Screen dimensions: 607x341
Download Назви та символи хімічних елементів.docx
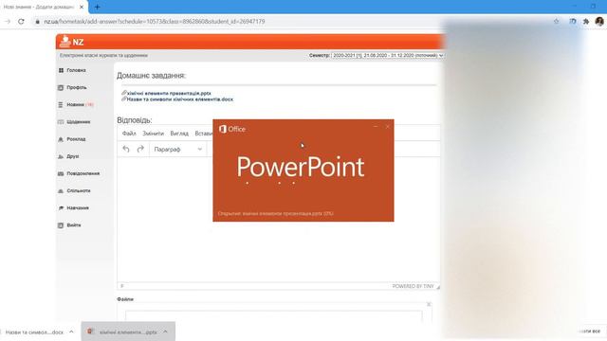coord(180,99)
